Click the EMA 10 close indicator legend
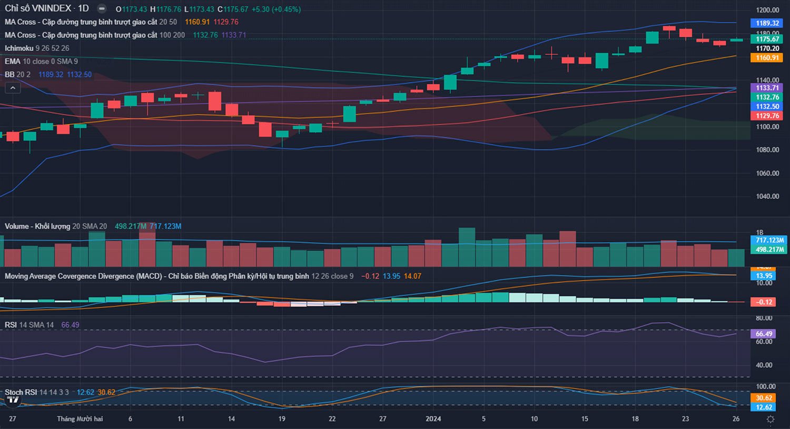 [x=41, y=62]
